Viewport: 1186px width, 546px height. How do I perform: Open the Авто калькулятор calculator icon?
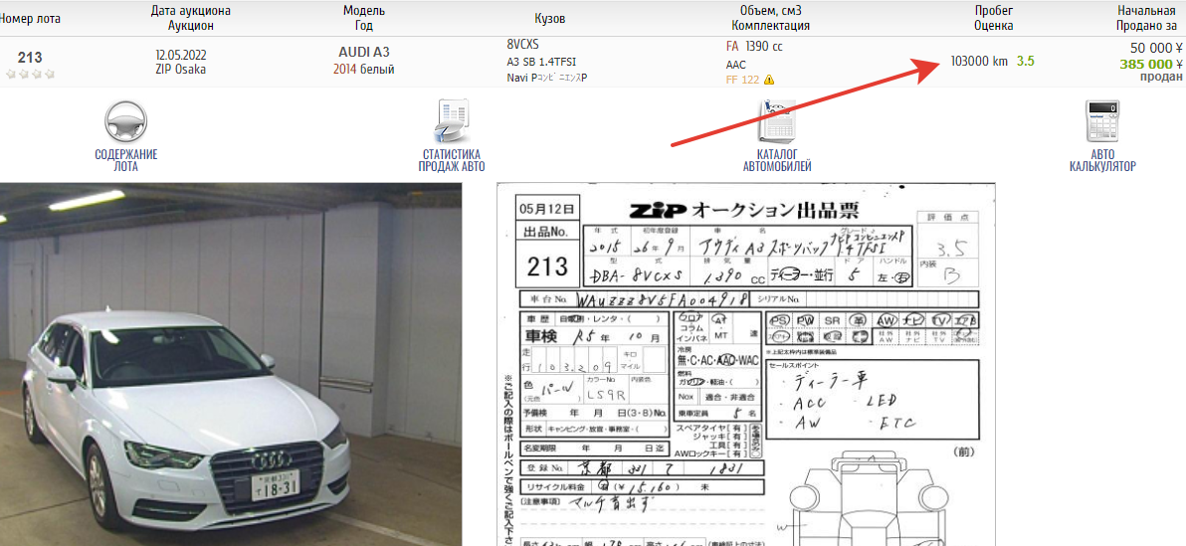coord(1102,121)
